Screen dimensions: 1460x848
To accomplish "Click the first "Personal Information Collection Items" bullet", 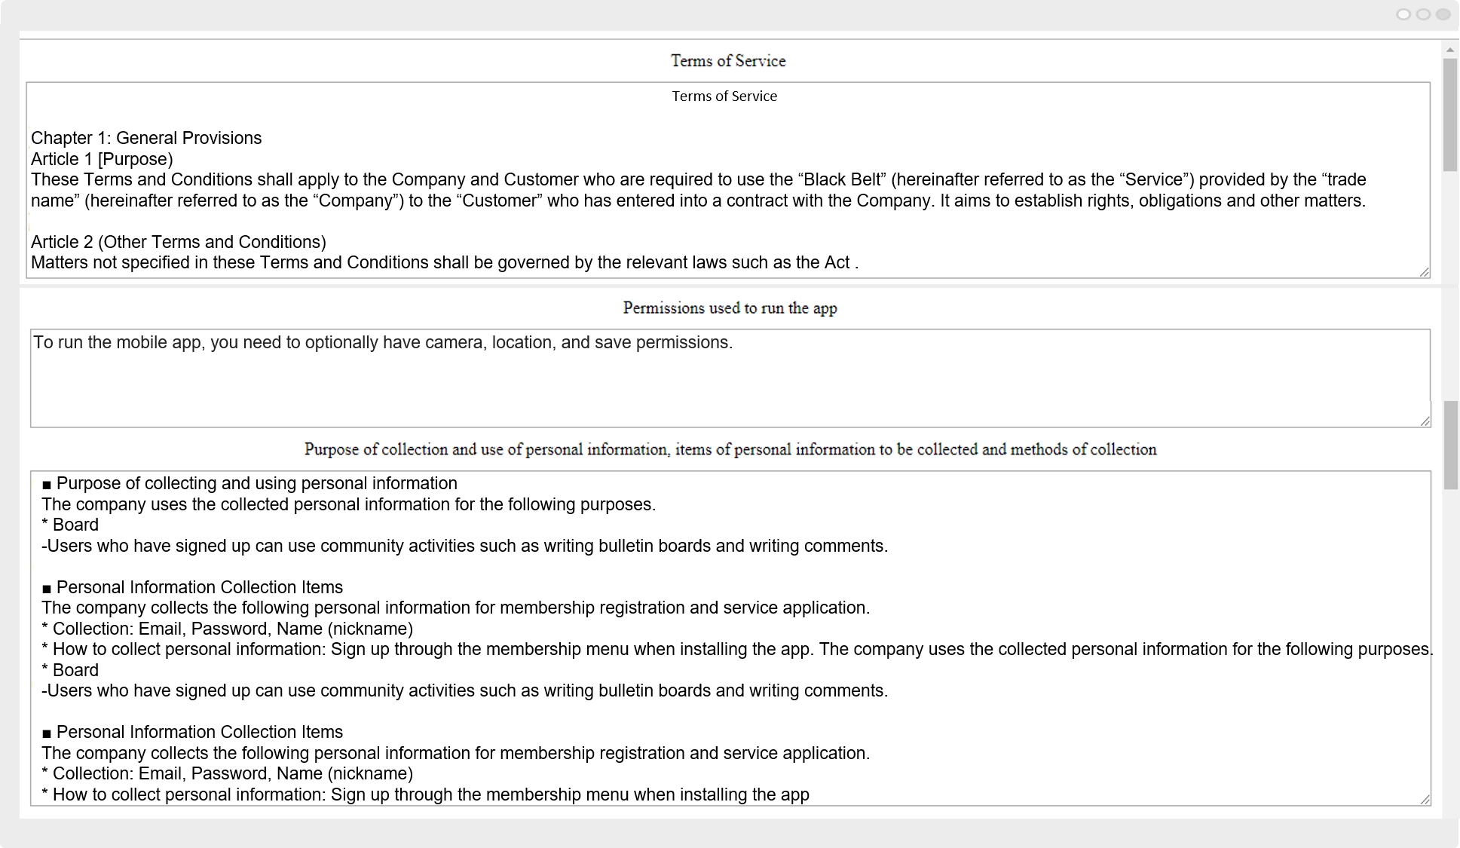I will (192, 587).
